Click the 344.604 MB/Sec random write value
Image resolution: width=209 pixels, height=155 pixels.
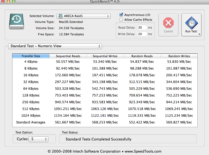[179, 82]
